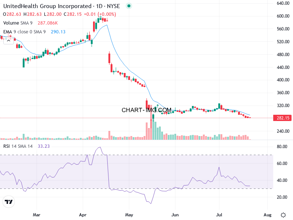The height and width of the screenshot is (220, 293).
Task: Collapse the indicator legend chevron
Action: [8, 41]
